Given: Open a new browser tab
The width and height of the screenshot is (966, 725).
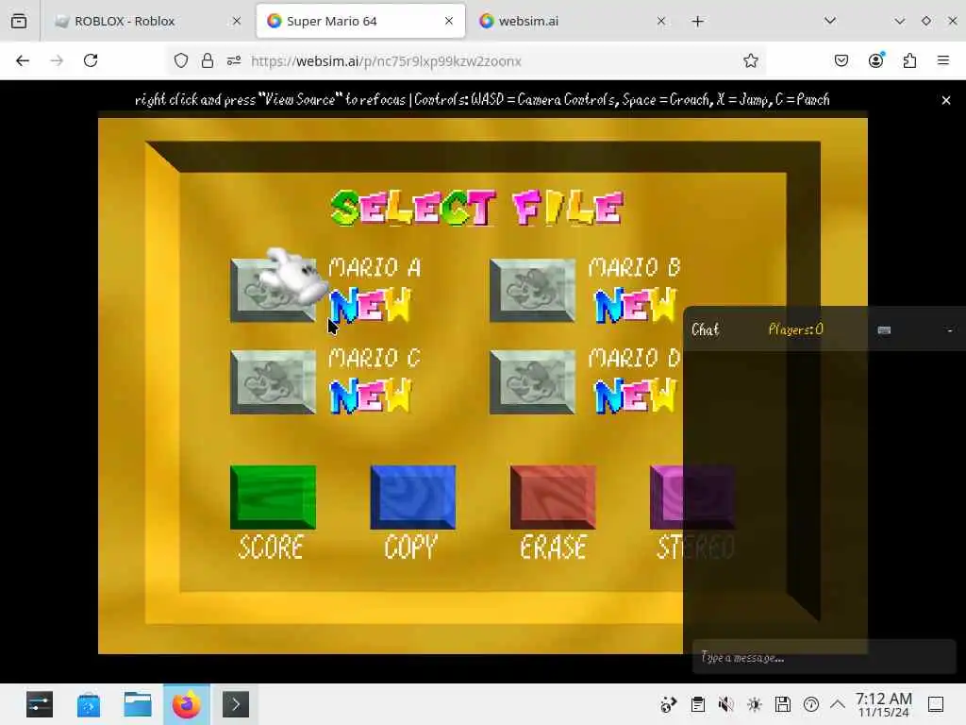Looking at the screenshot, I should click(697, 22).
